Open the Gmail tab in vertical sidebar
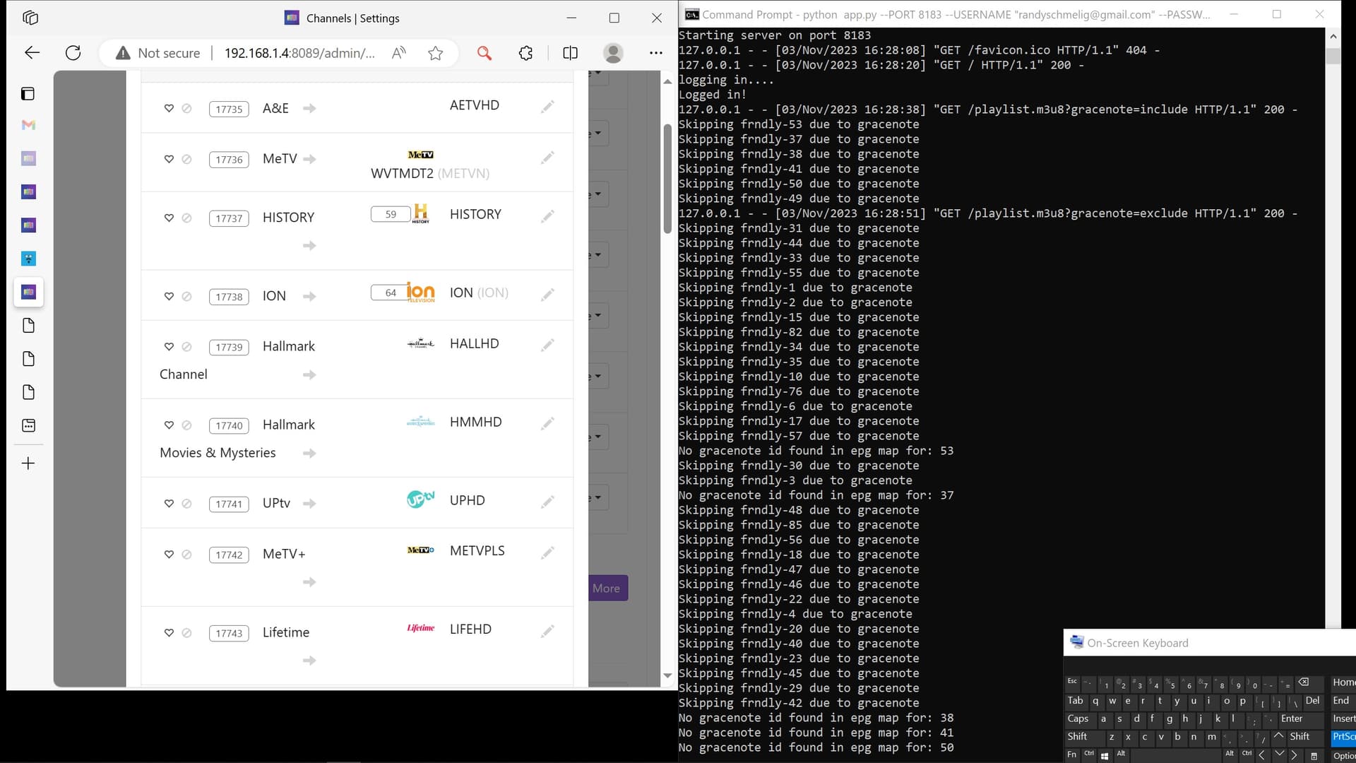The height and width of the screenshot is (763, 1356). [x=28, y=125]
